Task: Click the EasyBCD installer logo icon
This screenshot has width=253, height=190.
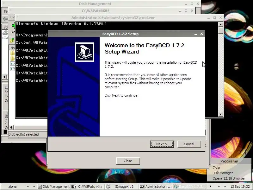Action: pos(84,52)
